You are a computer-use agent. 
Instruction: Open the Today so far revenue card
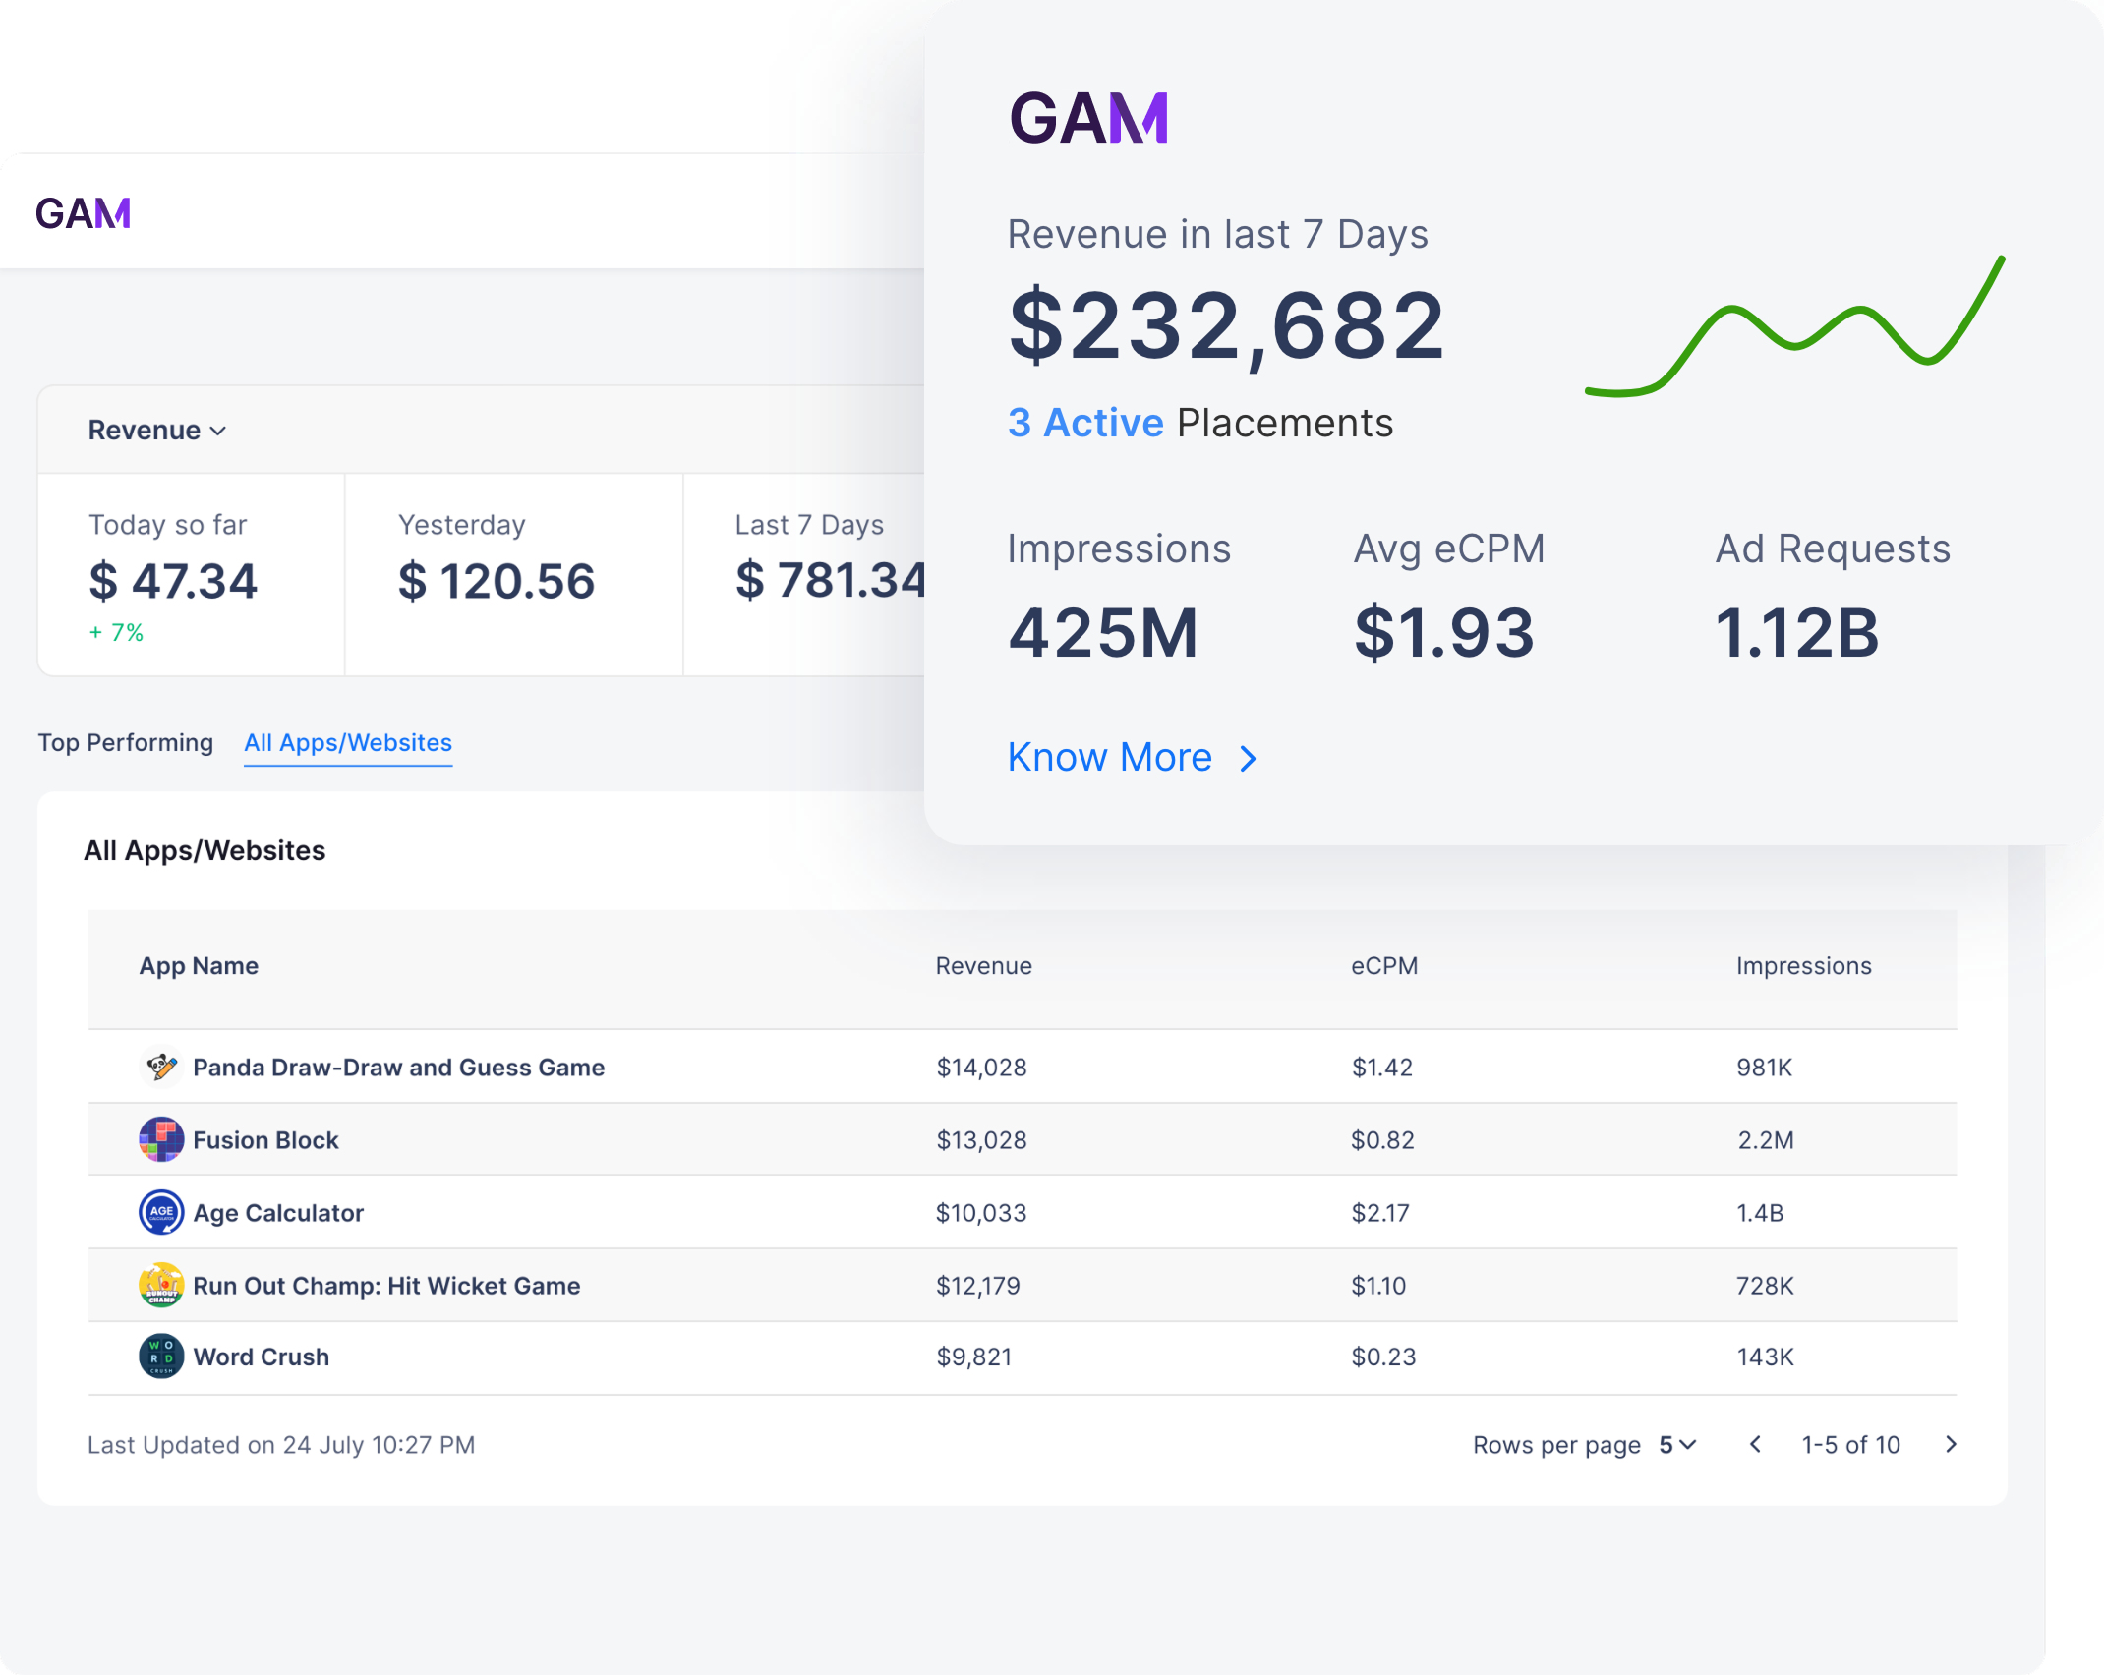coord(191,575)
